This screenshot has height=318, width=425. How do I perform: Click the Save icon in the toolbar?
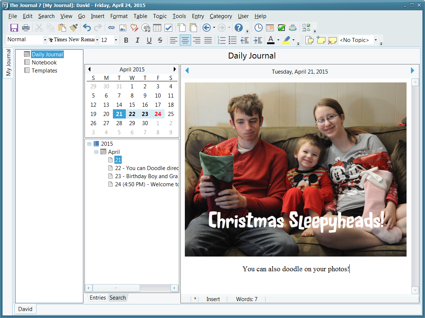pyautogui.click(x=14, y=28)
